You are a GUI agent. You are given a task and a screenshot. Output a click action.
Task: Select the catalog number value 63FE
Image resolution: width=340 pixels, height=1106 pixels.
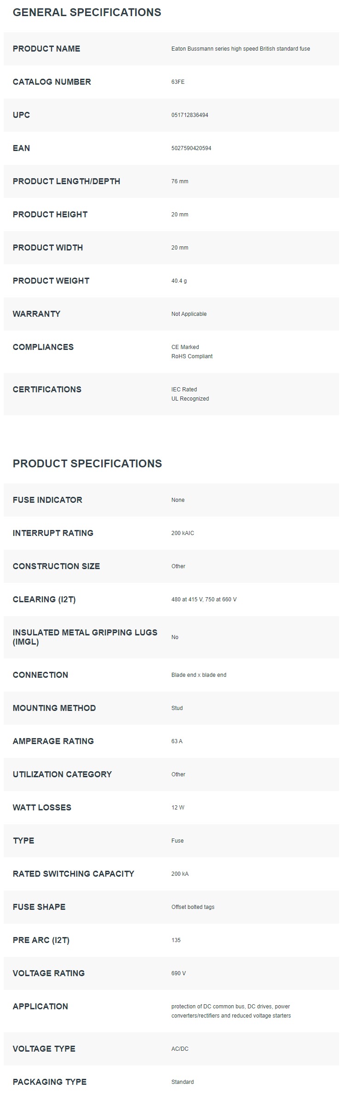coord(178,82)
